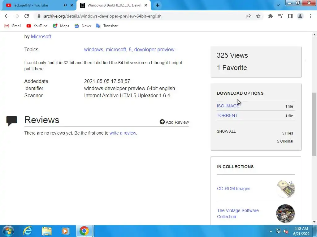Click the developer preview topic link
This screenshot has width=317, height=237.
point(154,50)
